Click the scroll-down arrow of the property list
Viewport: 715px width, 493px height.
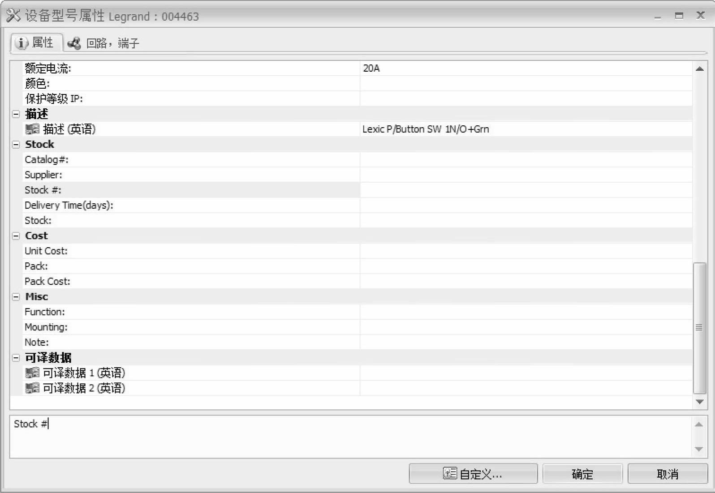[699, 402]
